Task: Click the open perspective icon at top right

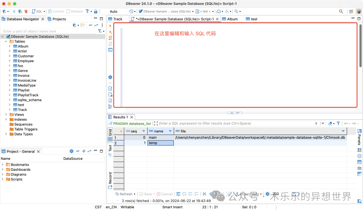Action: (351, 11)
